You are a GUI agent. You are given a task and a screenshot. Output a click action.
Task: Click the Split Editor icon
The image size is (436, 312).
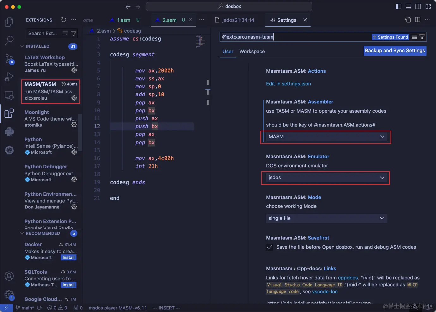pos(417,20)
